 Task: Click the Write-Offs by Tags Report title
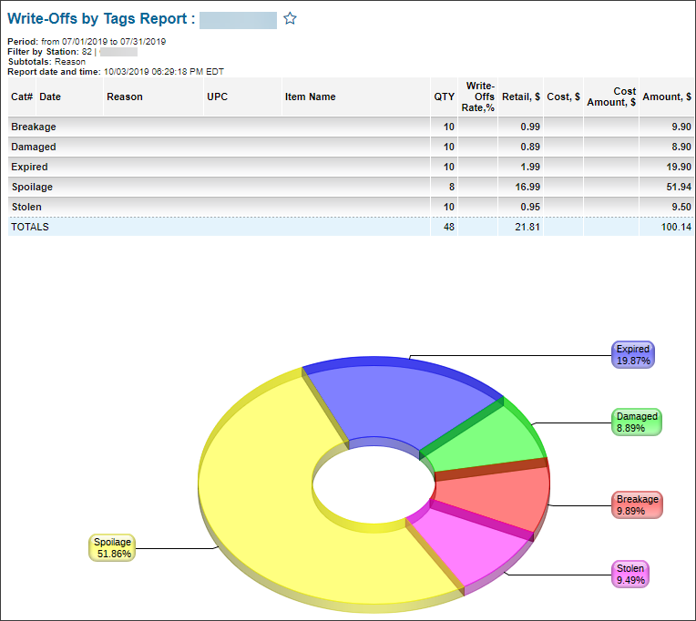pos(101,19)
